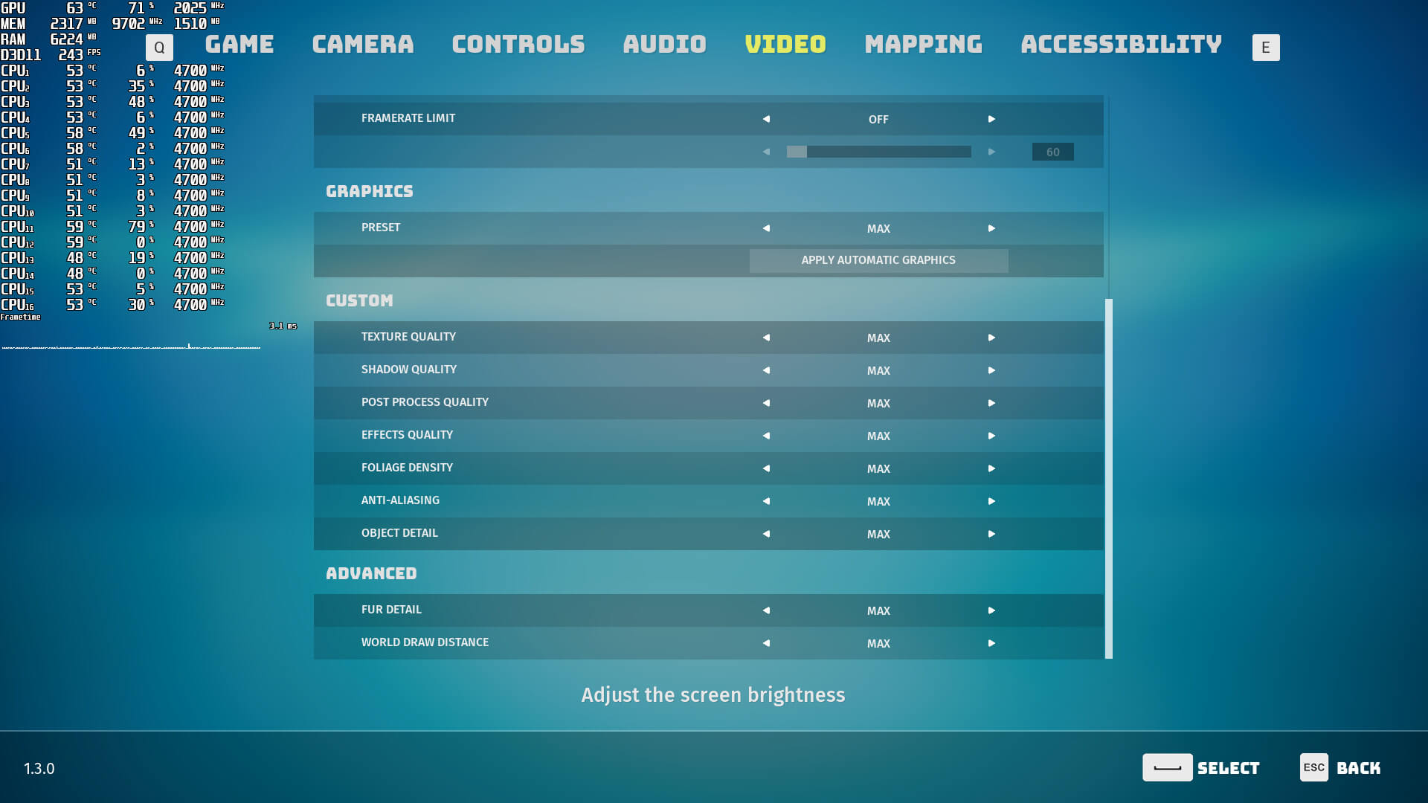
Task: Lower Graphics Preset with left arrow
Action: click(766, 228)
